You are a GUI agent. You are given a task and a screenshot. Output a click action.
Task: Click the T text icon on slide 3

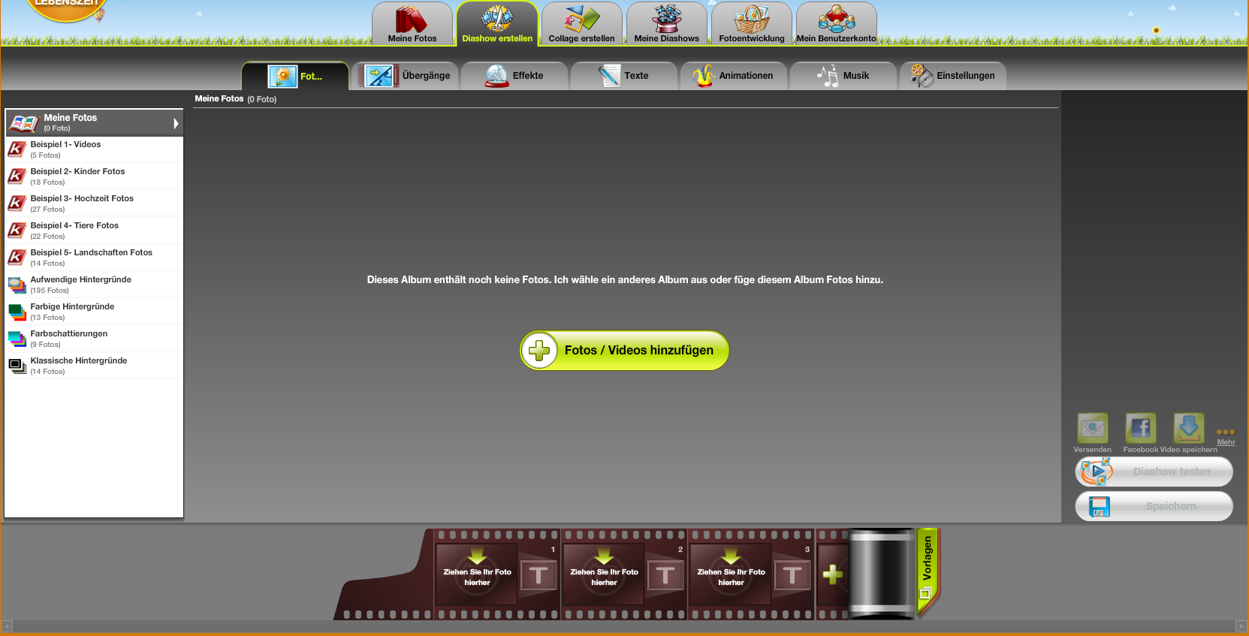(792, 576)
